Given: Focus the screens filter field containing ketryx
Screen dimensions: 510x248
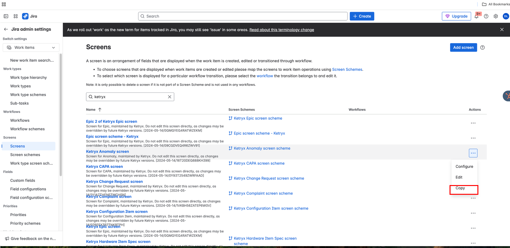Looking at the screenshot, I should [x=130, y=97].
